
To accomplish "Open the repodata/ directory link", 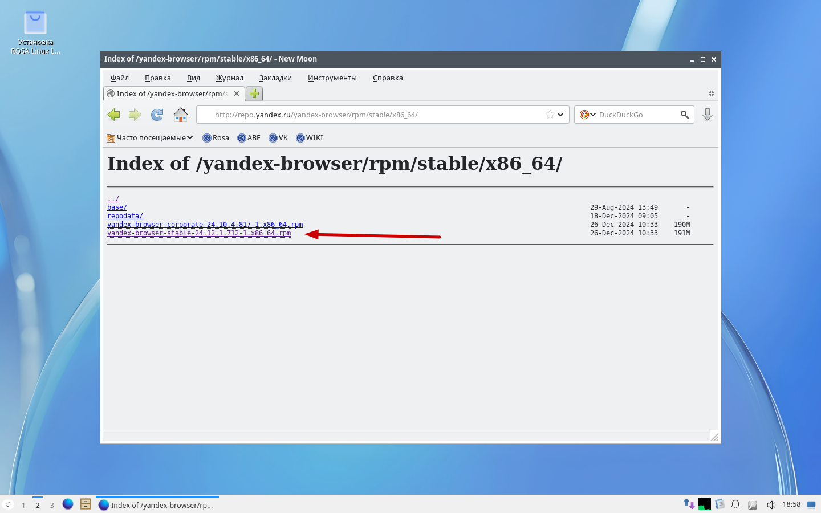I will coord(125,216).
